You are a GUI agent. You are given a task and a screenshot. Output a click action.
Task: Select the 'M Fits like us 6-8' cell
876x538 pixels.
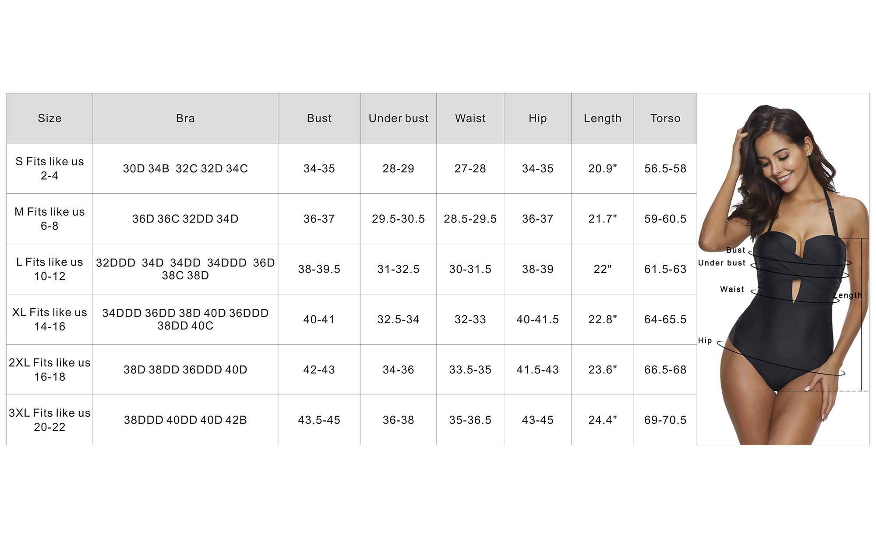pos(49,219)
